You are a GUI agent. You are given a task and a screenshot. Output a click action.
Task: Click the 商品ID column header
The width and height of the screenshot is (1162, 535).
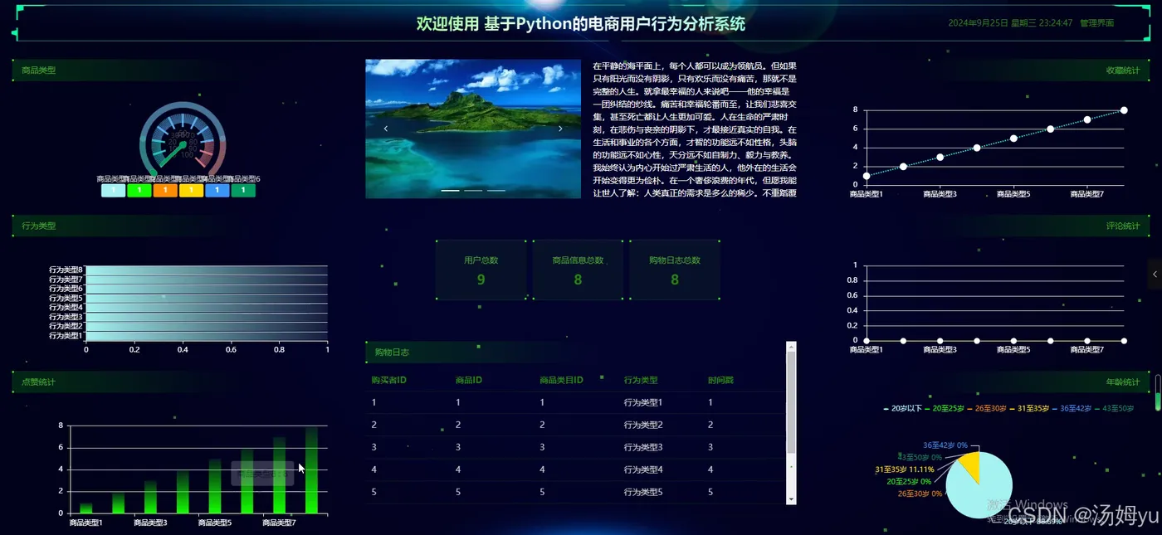tap(469, 380)
